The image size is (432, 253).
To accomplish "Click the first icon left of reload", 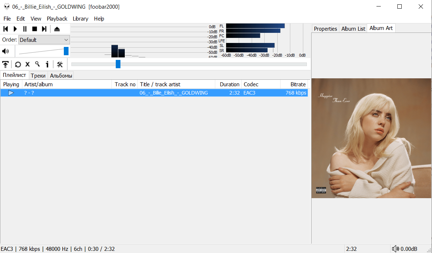I will 5,65.
